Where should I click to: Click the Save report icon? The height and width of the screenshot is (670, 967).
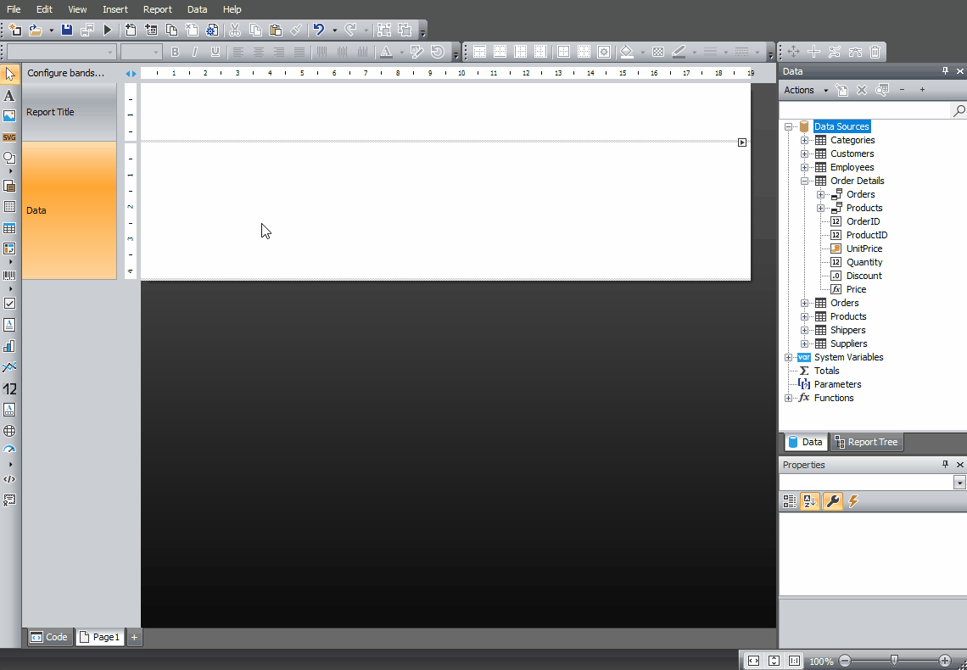[67, 30]
